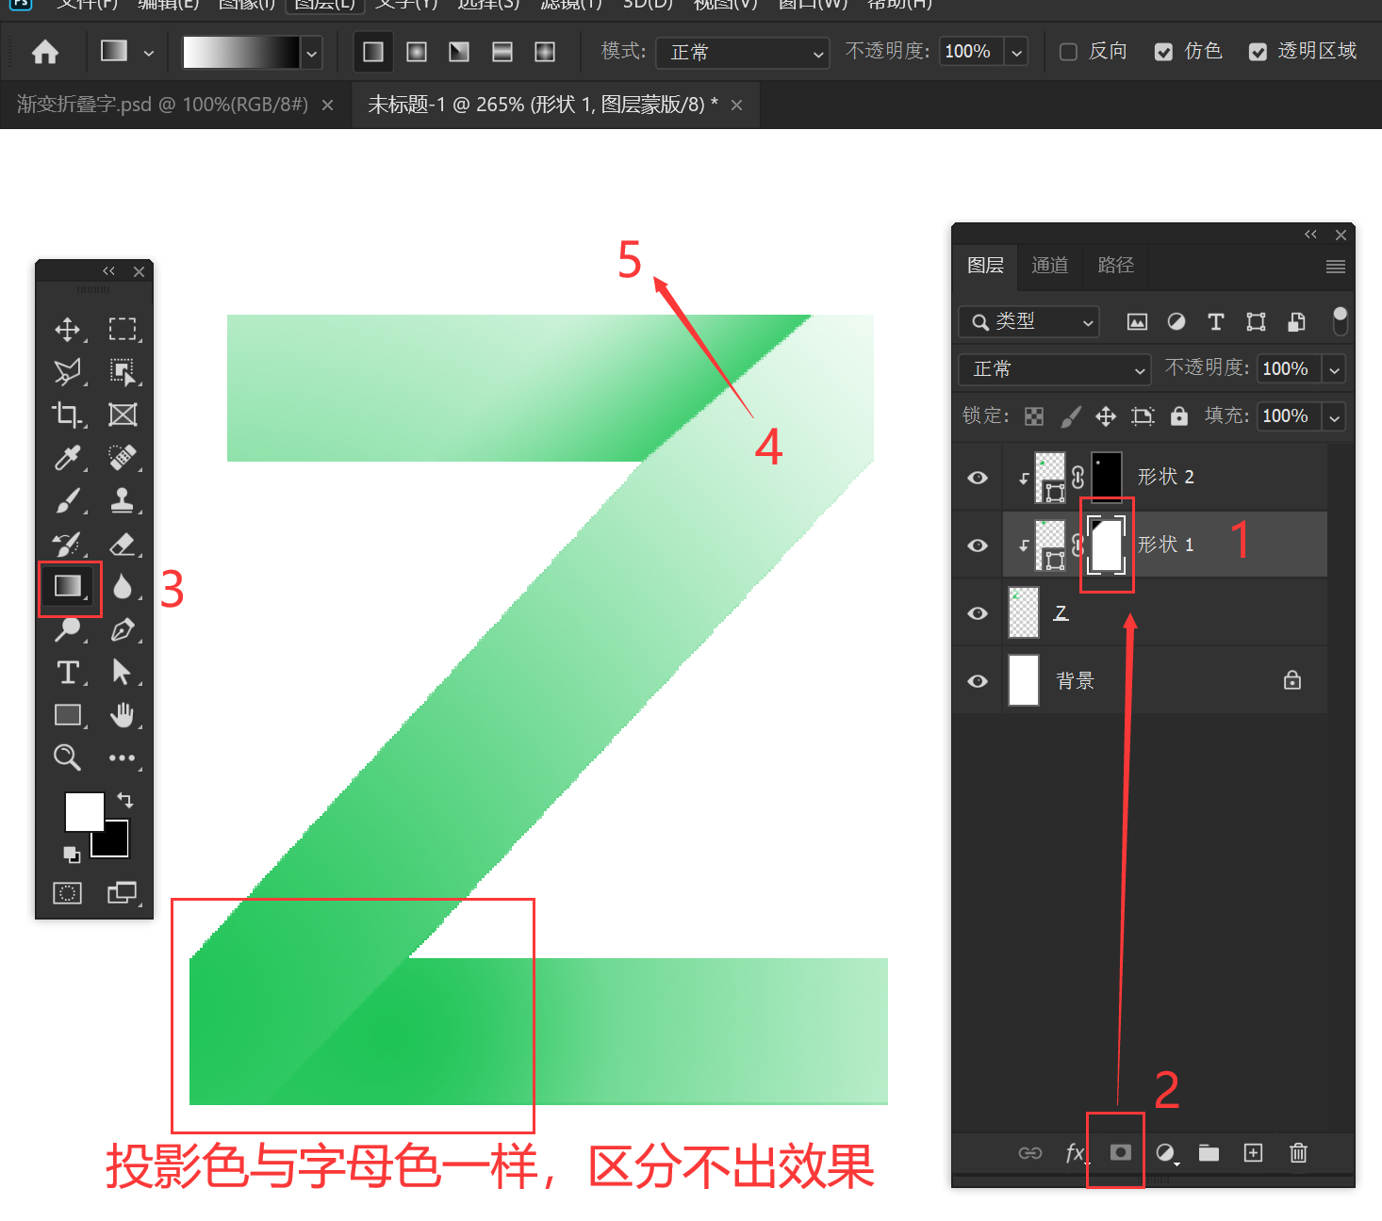Click Link layers icon
This screenshot has height=1221, width=1382.
1030,1153
